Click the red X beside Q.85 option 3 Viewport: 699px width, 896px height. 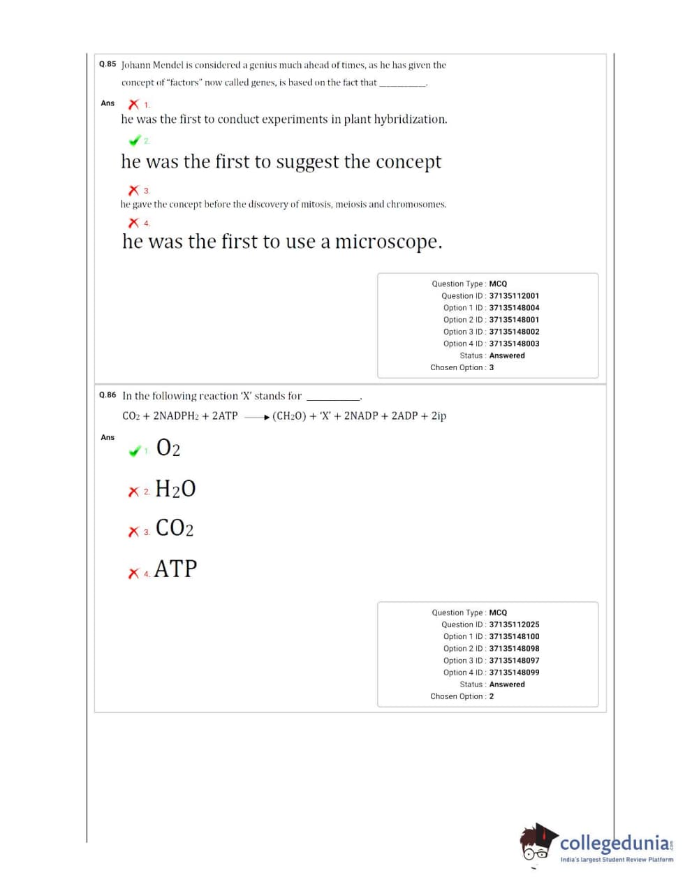pyautogui.click(x=133, y=190)
